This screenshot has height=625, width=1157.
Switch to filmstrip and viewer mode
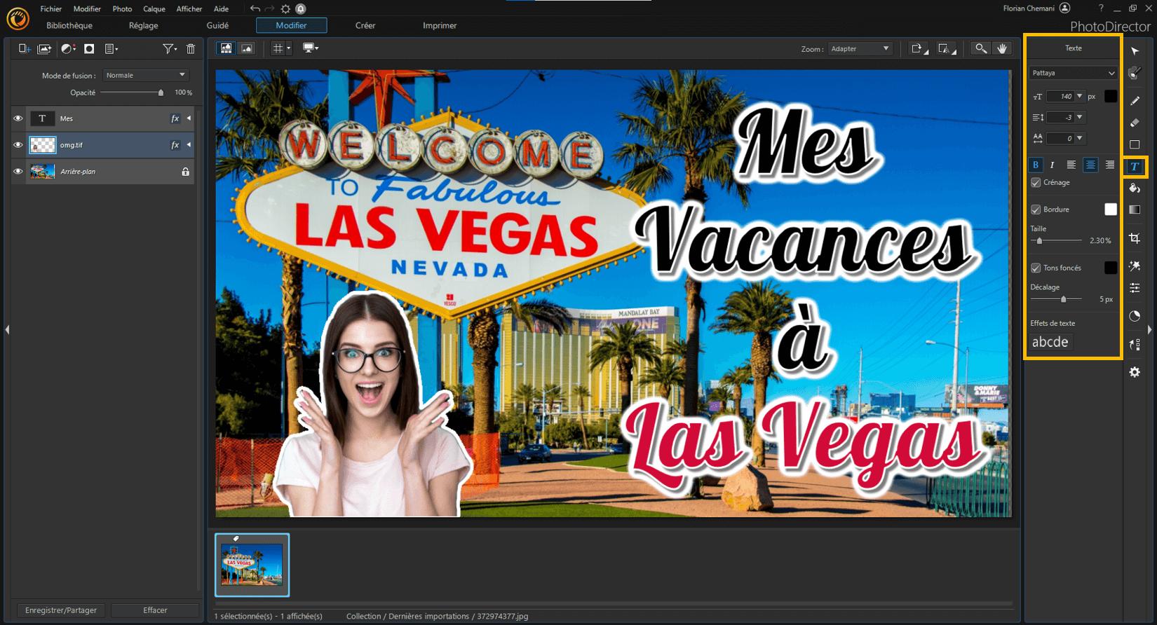click(226, 48)
